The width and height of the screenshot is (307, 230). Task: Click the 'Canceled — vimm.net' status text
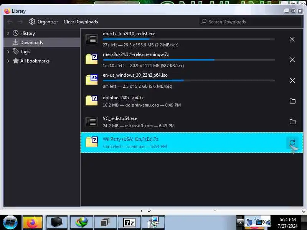click(135, 146)
